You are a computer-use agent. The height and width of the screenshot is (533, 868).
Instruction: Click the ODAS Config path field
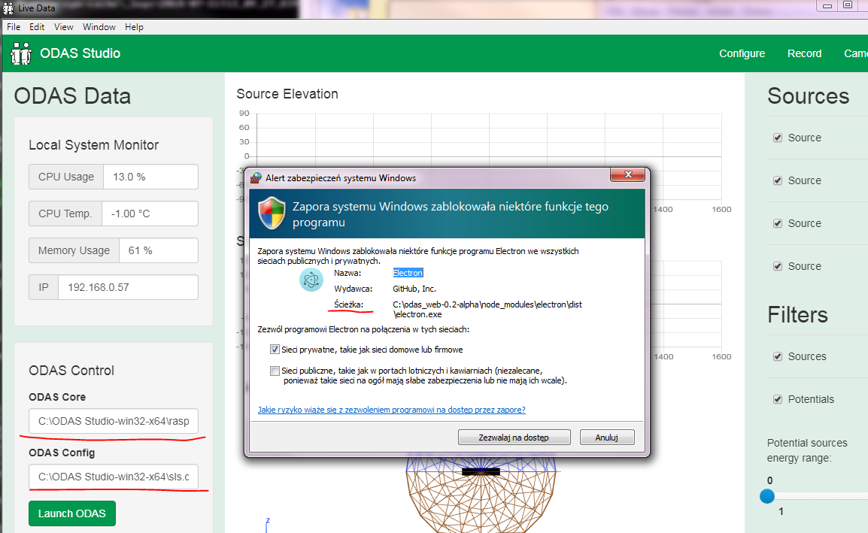click(x=114, y=477)
